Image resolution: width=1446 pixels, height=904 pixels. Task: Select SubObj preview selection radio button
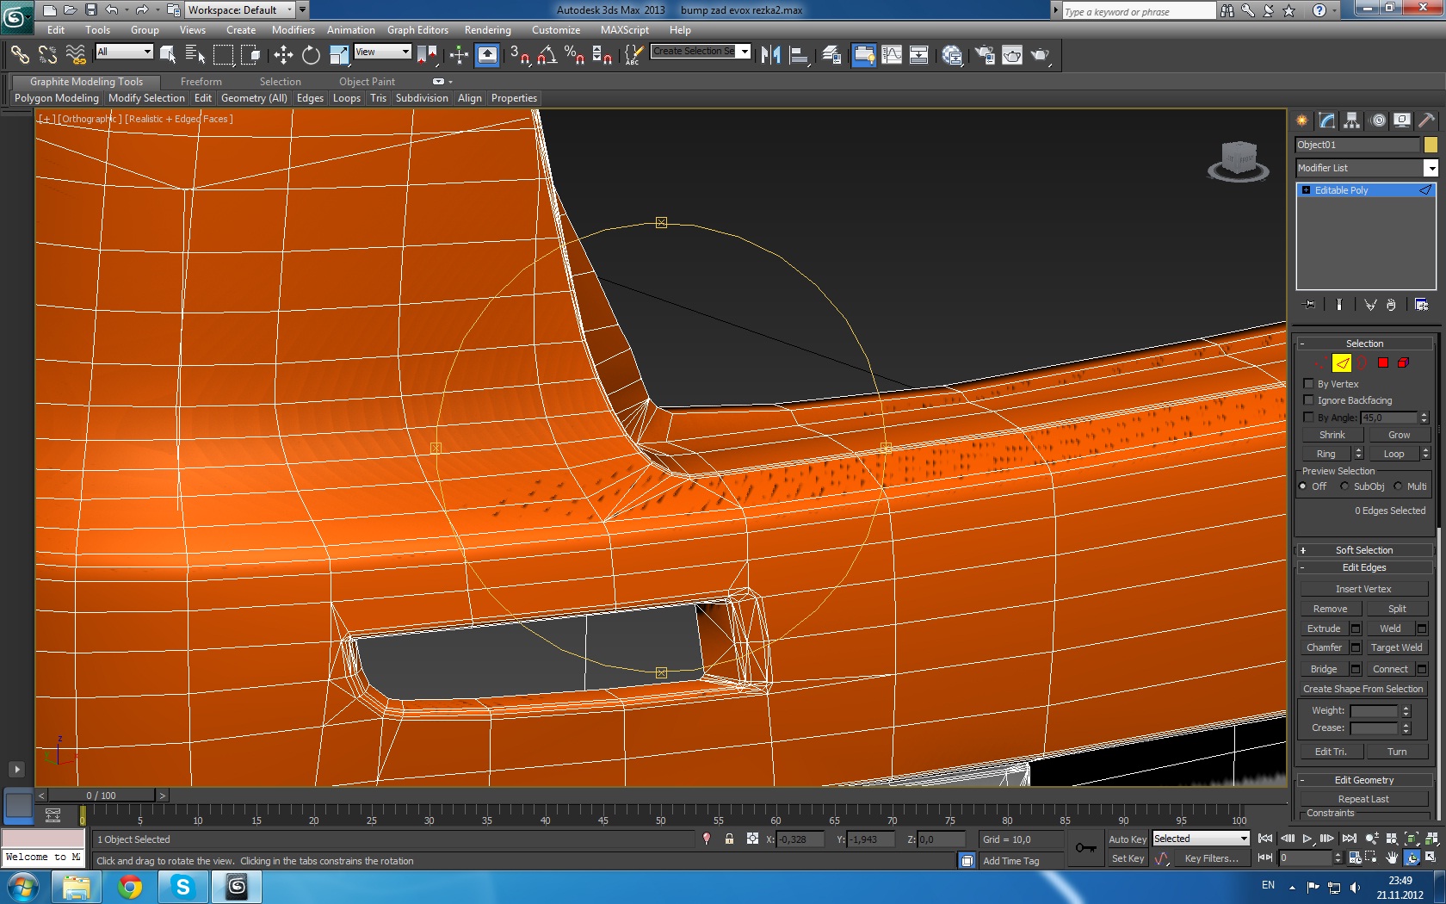coord(1344,486)
